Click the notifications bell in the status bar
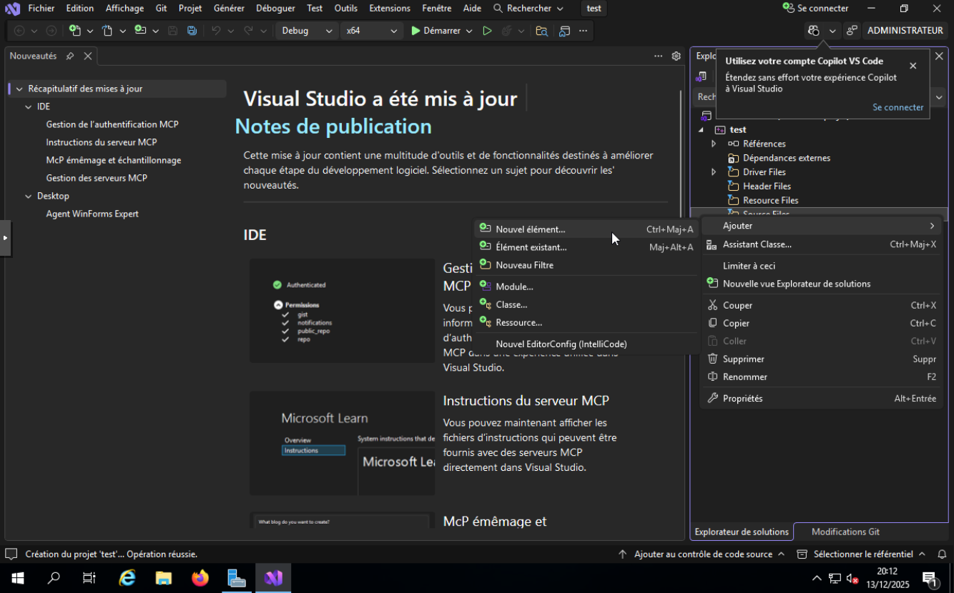Screen dimensions: 954x593 (942, 554)
